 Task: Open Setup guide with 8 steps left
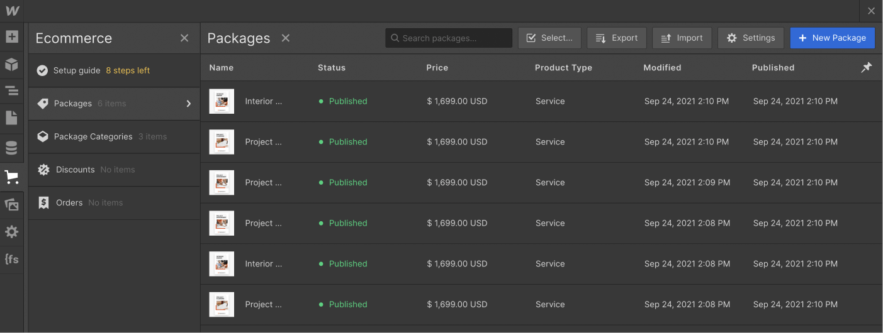(101, 70)
